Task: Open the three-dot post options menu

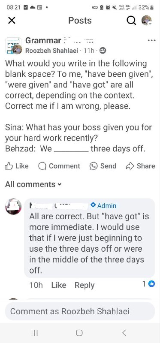Action: [152, 40]
